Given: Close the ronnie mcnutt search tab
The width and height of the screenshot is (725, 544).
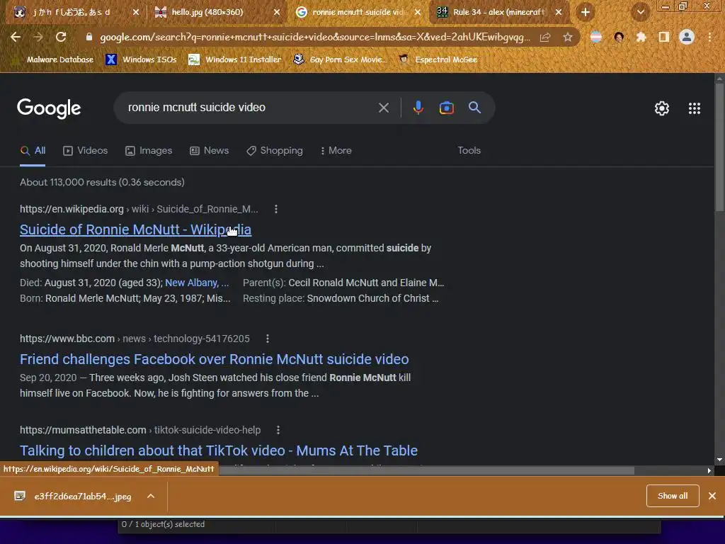Looking at the screenshot, I should (418, 13).
